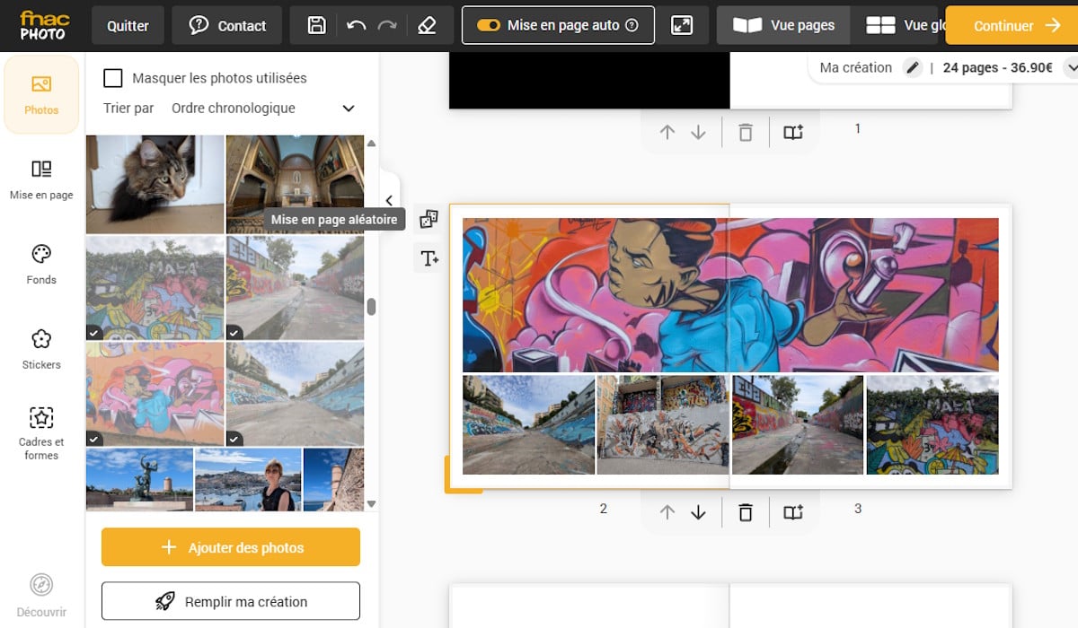Viewport: 1078px width, 628px height.
Task: Select the woman at harbor thumbnail
Action: (248, 480)
